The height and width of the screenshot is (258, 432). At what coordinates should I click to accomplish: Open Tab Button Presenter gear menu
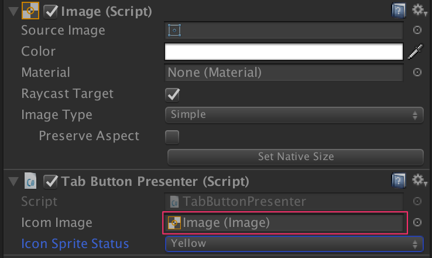418,179
